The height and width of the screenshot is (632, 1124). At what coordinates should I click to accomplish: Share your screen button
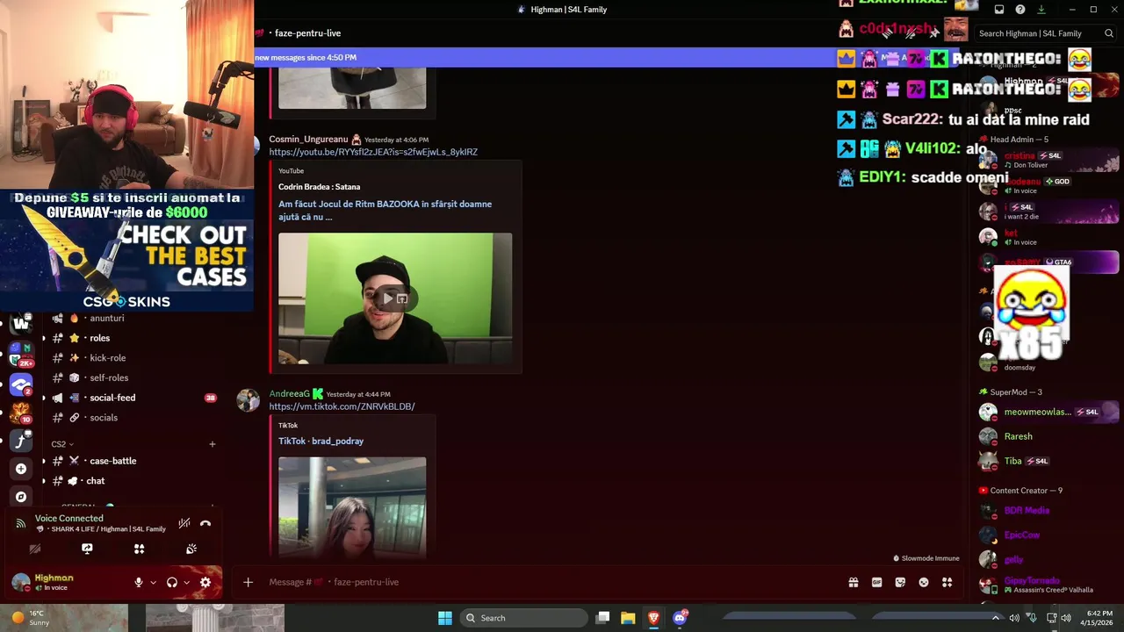[x=87, y=549]
